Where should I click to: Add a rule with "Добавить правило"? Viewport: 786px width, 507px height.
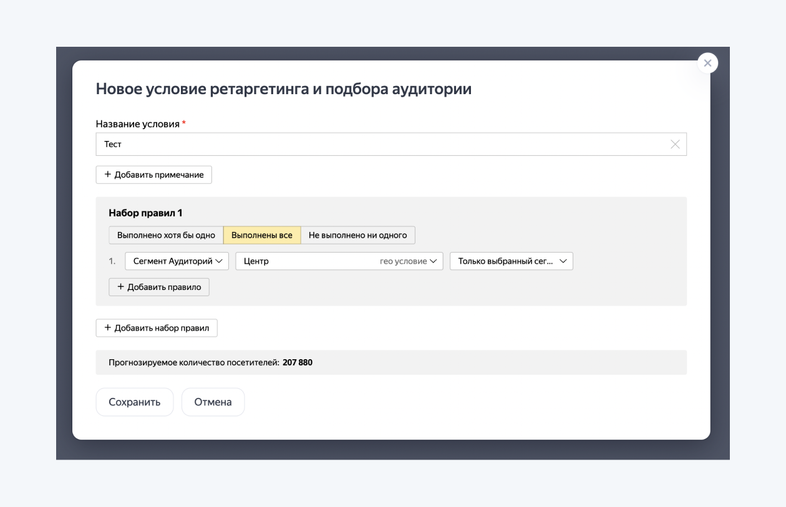coord(158,287)
